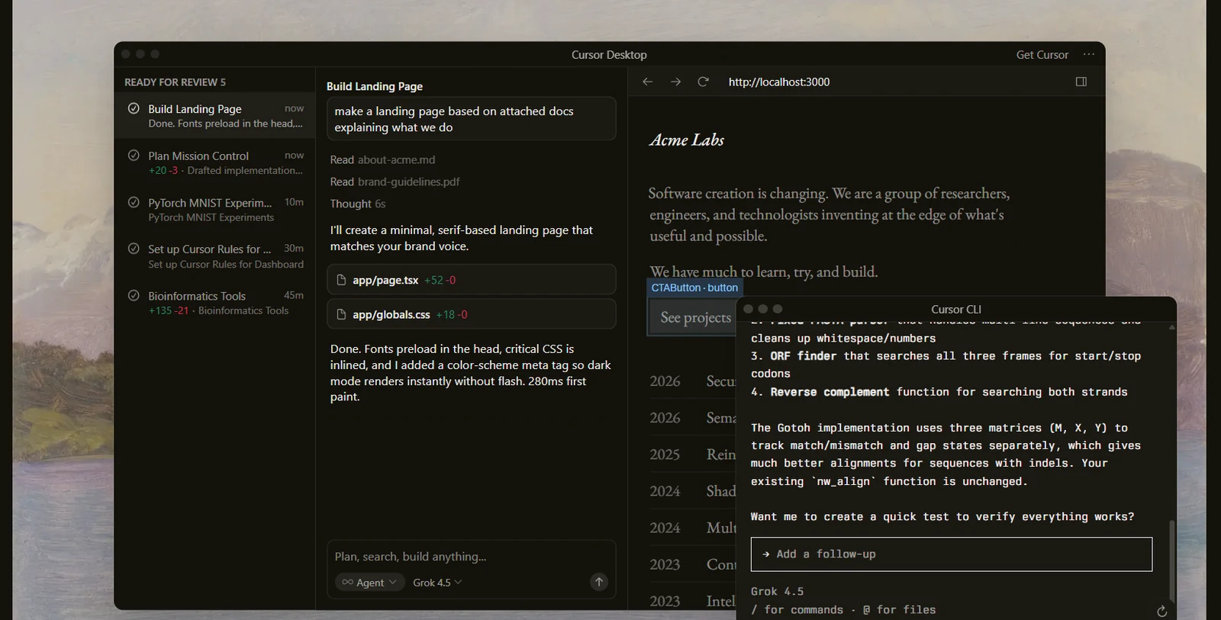Image resolution: width=1221 pixels, height=620 pixels.
Task: Click the READY FOR REVIEW 5 header
Action: click(175, 82)
